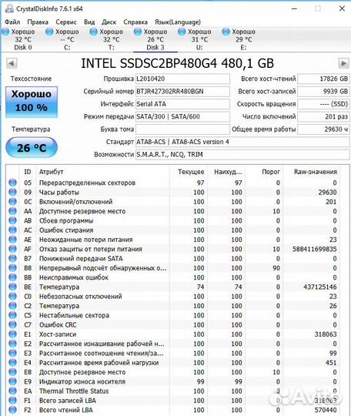Open the Файл menu
Image resolution: width=351 pixels, height=416 pixels.
(12, 22)
